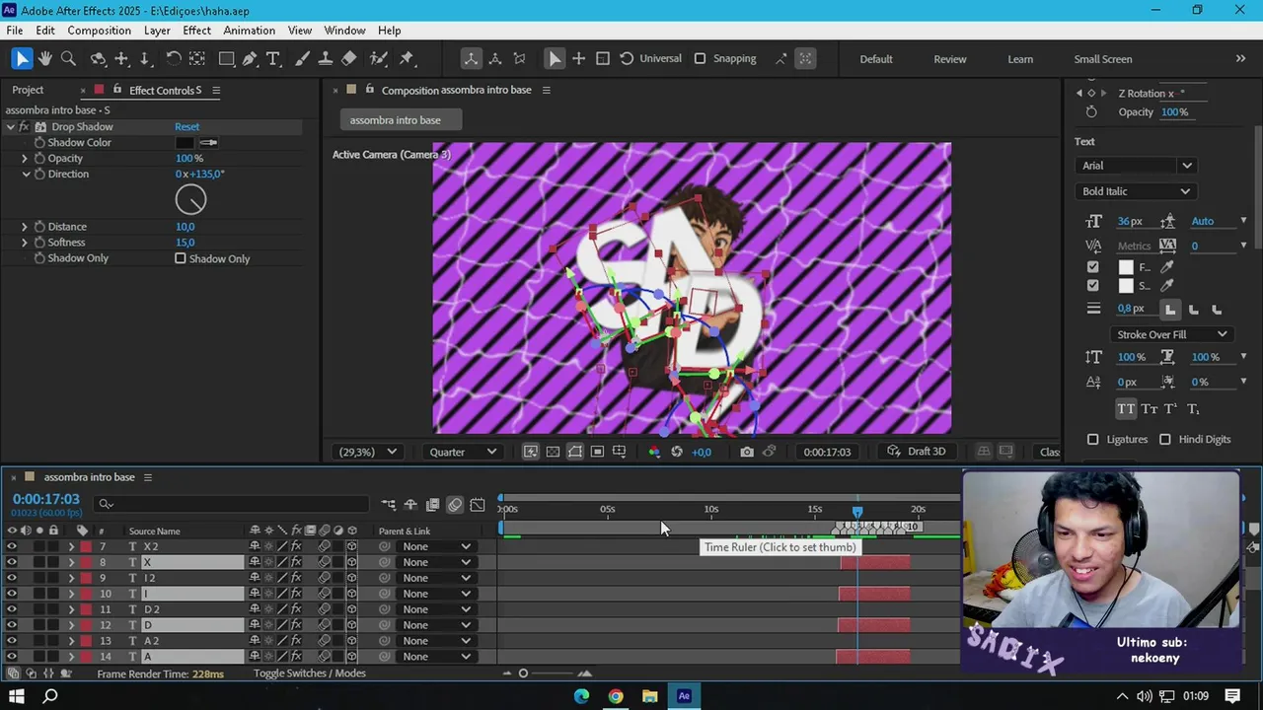Toggle All Caps text style button

(x=1126, y=408)
